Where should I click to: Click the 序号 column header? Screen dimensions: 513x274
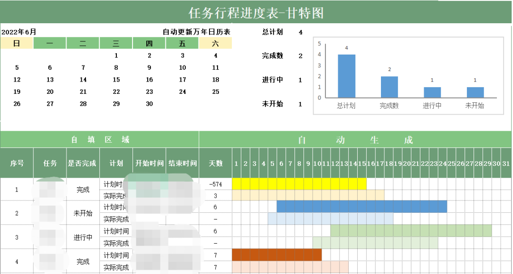pos(17,163)
